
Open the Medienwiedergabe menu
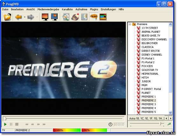coord(48,9)
